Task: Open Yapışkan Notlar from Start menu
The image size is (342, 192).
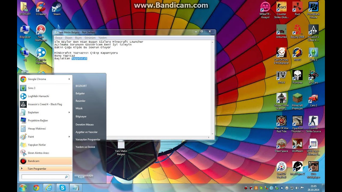Action: click(46, 145)
